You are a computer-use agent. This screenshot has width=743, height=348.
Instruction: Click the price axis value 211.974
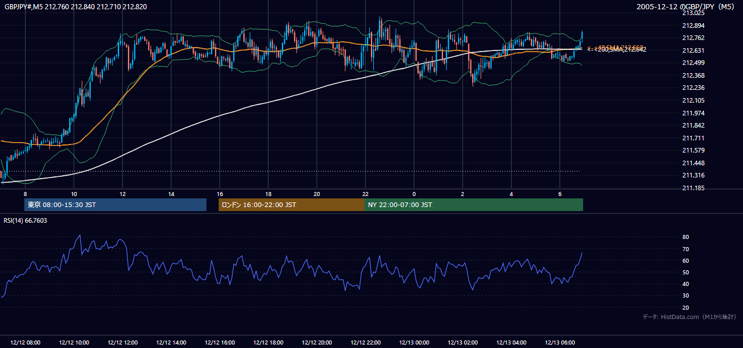pyautogui.click(x=693, y=113)
